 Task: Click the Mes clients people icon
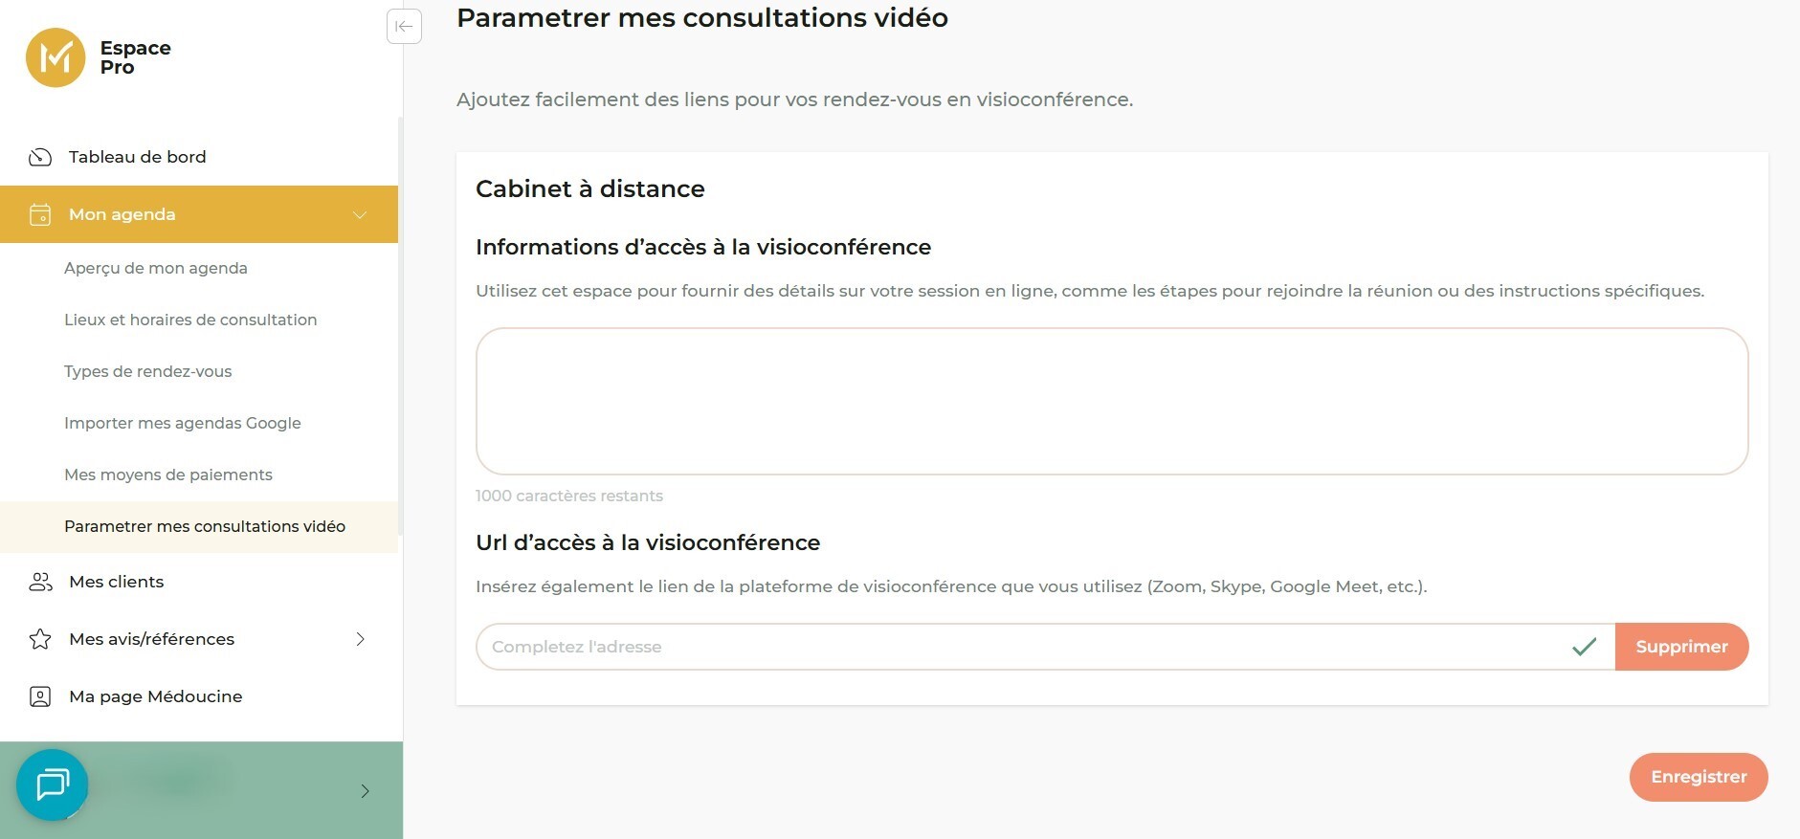pyautogui.click(x=40, y=582)
